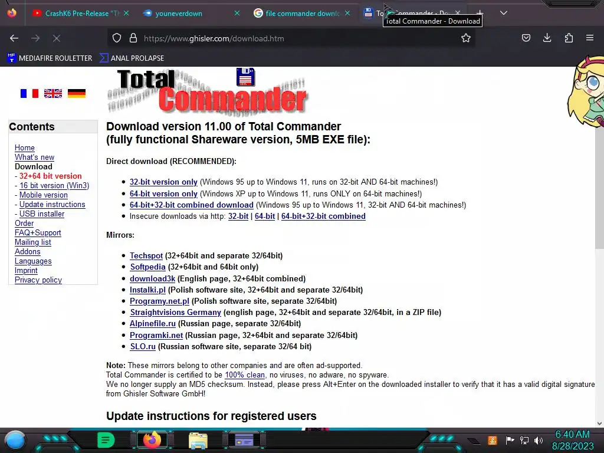Bookmark this page with the star icon

point(466,38)
